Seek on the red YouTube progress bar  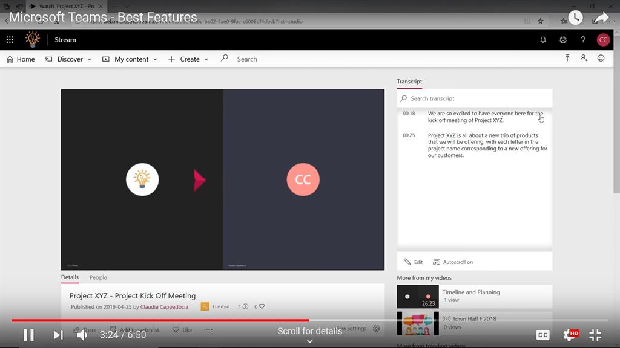click(160, 320)
